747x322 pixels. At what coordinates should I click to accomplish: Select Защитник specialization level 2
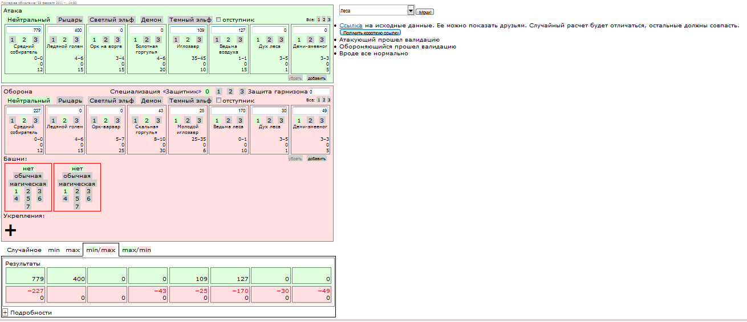point(230,91)
